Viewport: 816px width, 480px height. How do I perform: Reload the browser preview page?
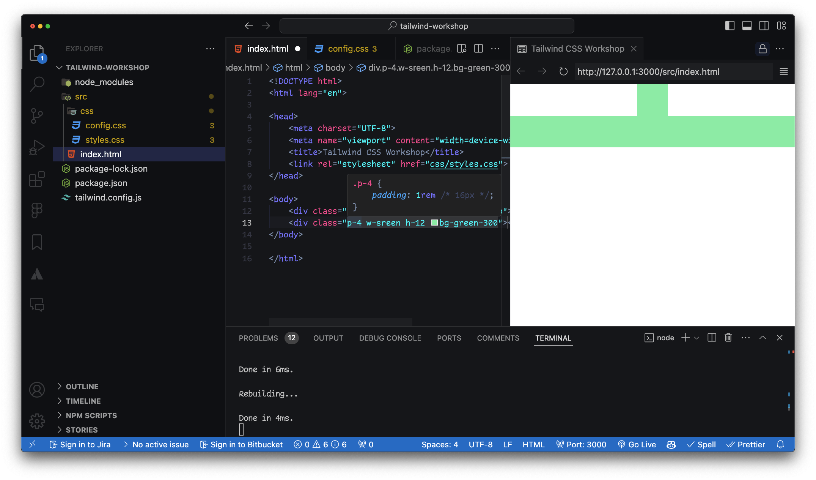tap(563, 71)
